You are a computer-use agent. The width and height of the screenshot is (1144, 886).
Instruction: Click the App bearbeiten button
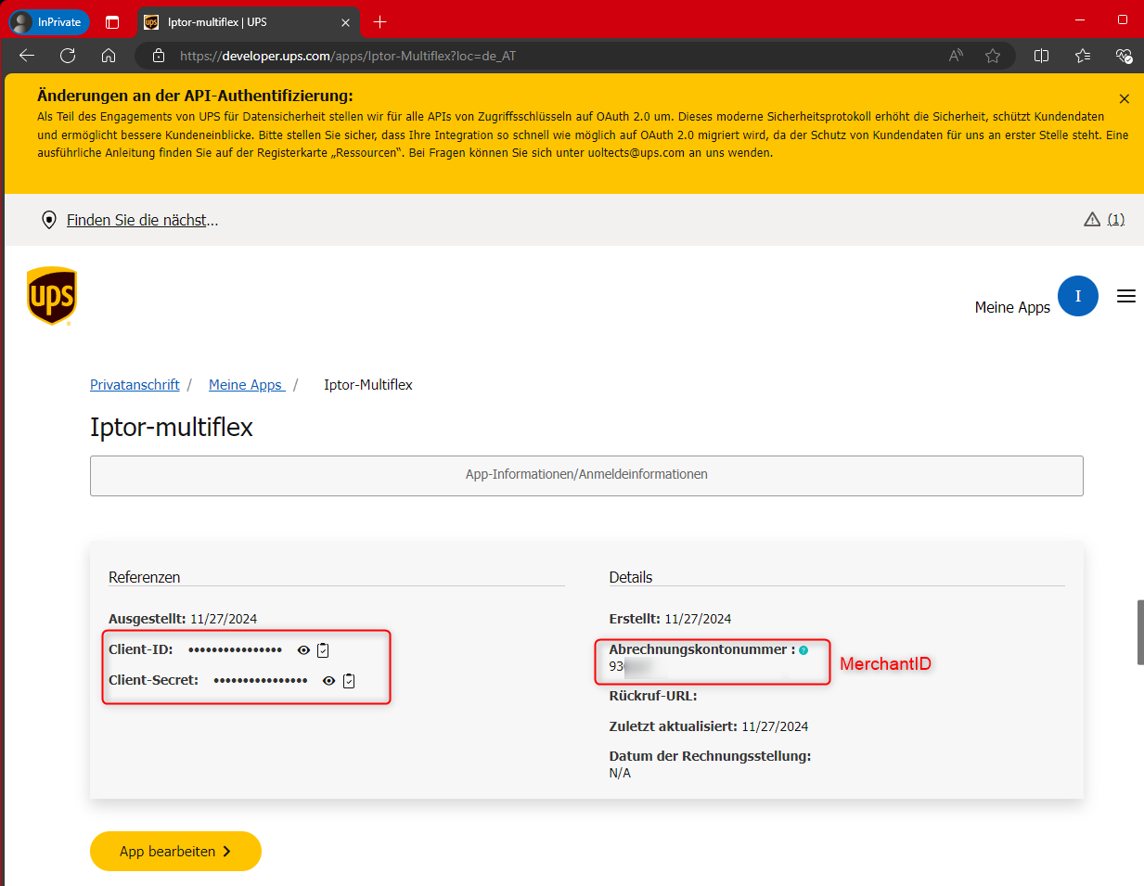175,851
